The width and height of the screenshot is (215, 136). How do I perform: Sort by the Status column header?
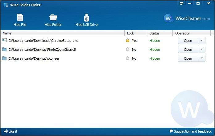click(x=160, y=33)
